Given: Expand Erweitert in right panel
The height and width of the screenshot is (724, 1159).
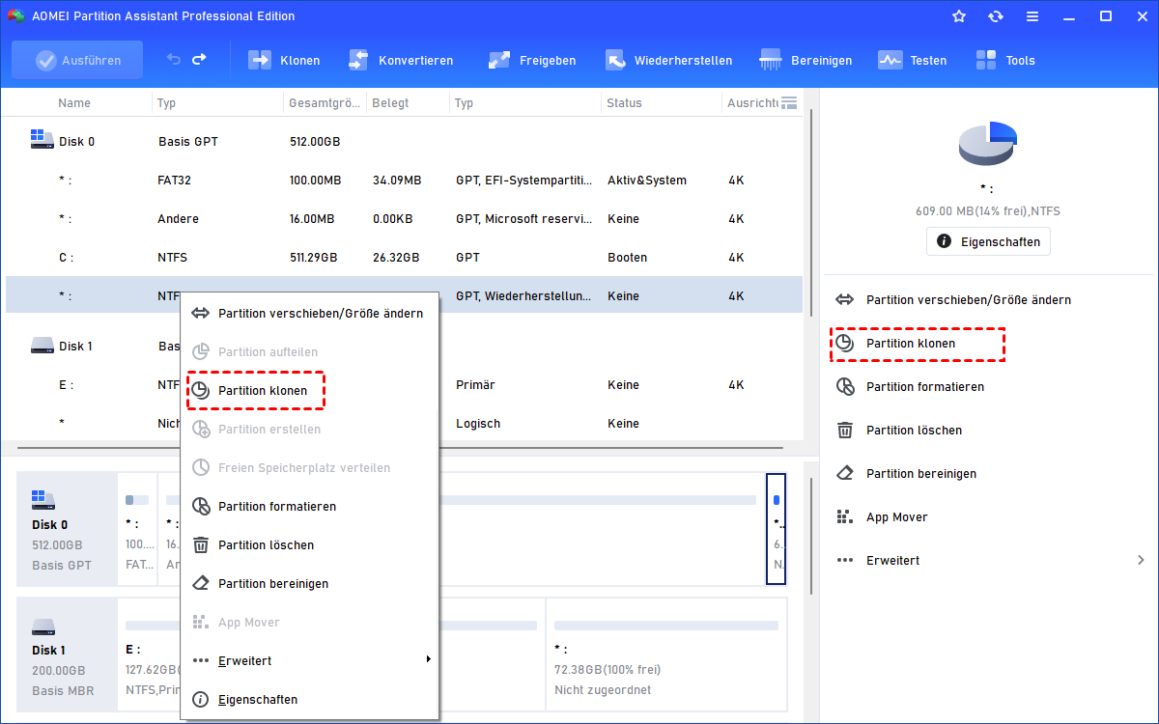Looking at the screenshot, I should tap(991, 561).
